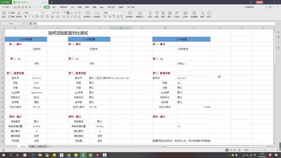This screenshot has height=158, width=281.
Task: Click inside the formula bar input
Action: (156, 24)
